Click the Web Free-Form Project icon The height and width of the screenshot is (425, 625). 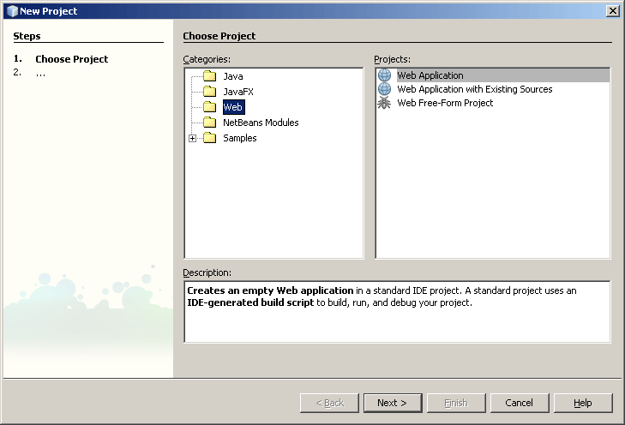pyautogui.click(x=384, y=103)
